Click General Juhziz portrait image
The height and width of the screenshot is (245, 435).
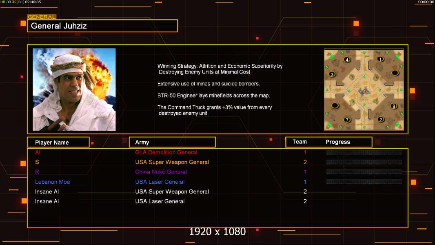click(74, 89)
